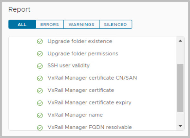Click green check icon beside SSH user validity
The width and height of the screenshot is (190, 138).
[x=40, y=66]
